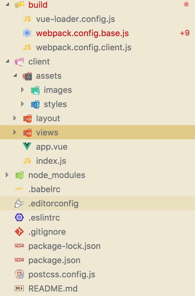The image size is (195, 296).
Task: Click the npm icon beside package.json
Action: coord(19,260)
